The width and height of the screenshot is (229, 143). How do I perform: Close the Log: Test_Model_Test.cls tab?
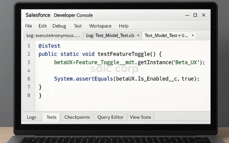138,35
